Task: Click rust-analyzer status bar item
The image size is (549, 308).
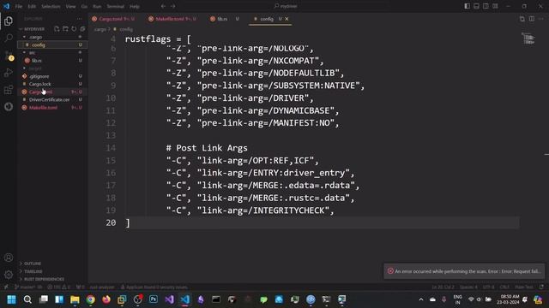Action: pos(102,287)
